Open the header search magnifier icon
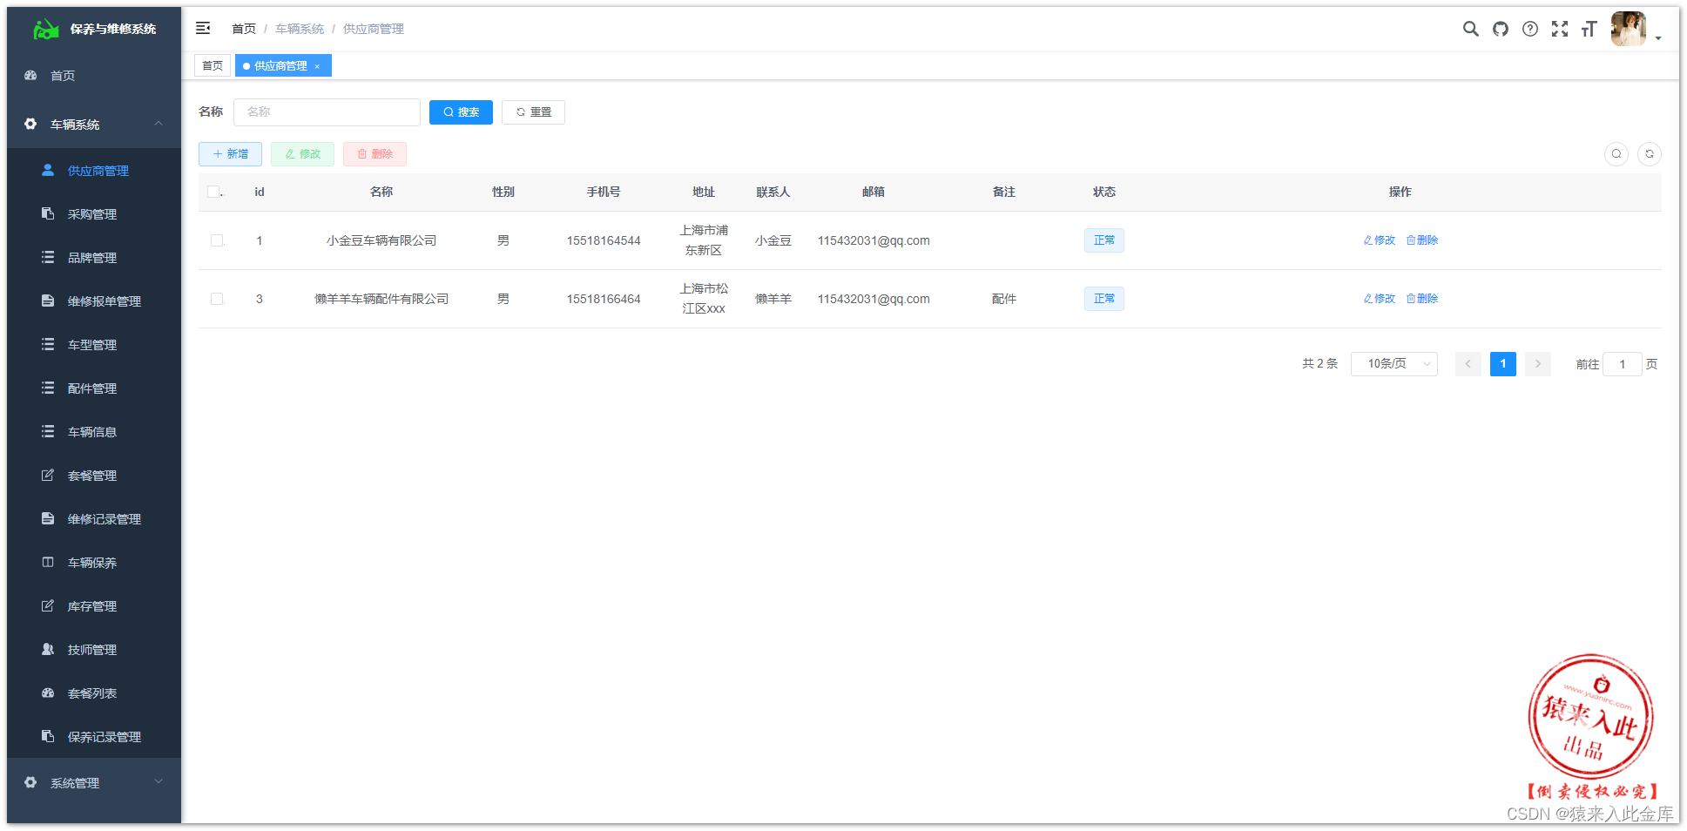This screenshot has height=831, width=1687. pyautogui.click(x=1470, y=29)
